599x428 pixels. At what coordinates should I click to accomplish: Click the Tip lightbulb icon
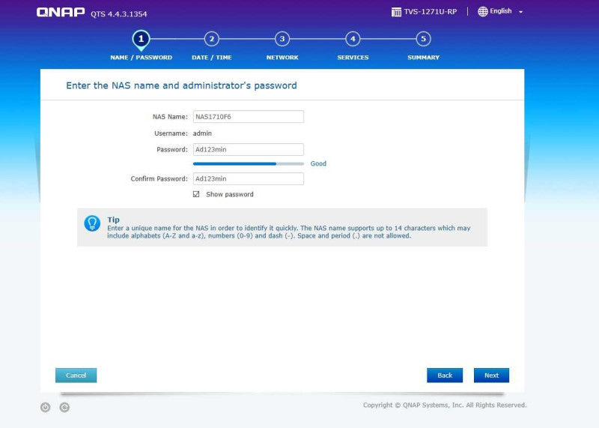(x=92, y=223)
